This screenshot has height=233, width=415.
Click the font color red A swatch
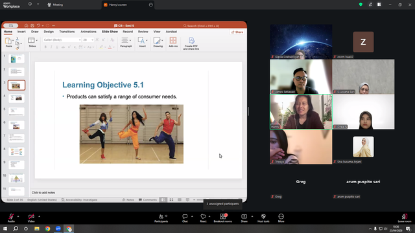(110, 47)
